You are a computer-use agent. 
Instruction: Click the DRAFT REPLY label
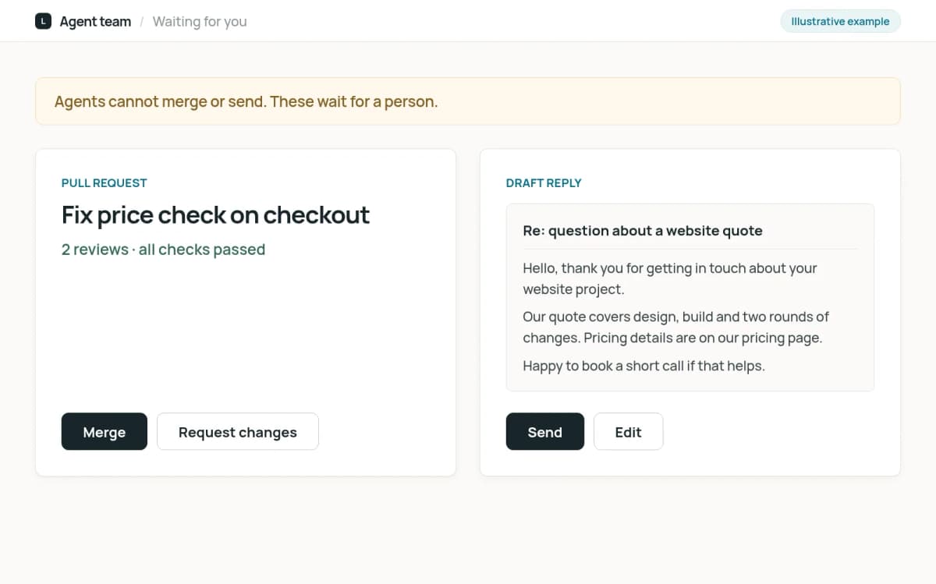coord(544,182)
